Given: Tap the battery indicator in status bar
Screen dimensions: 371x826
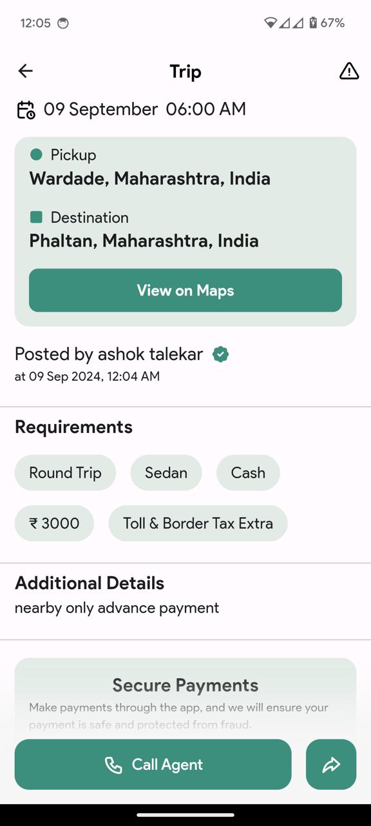Looking at the screenshot, I should 313,23.
